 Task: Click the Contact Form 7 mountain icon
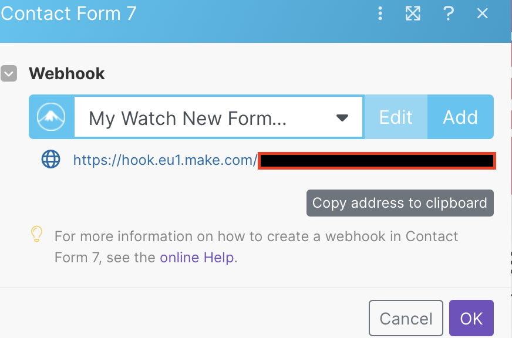(x=51, y=117)
